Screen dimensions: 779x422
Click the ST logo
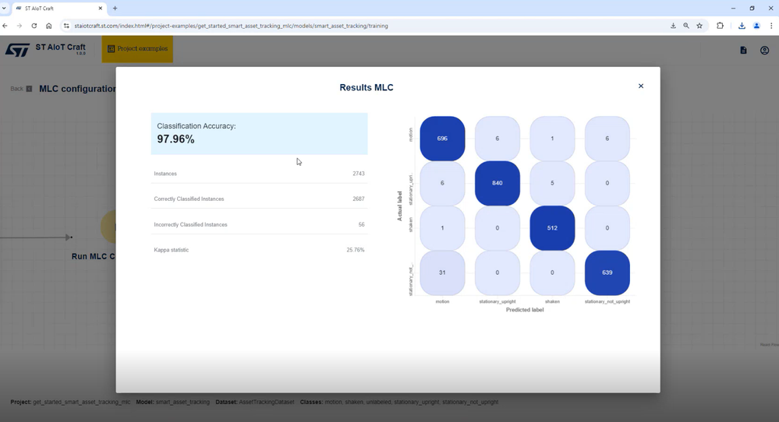pyautogui.click(x=17, y=50)
